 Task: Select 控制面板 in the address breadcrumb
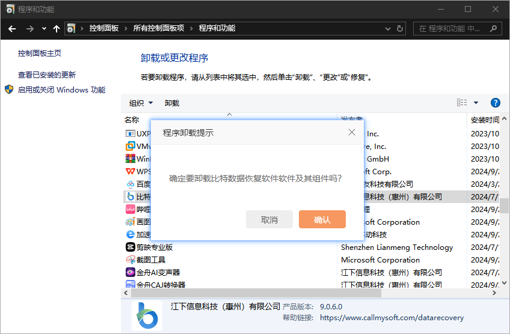pyautogui.click(x=104, y=28)
